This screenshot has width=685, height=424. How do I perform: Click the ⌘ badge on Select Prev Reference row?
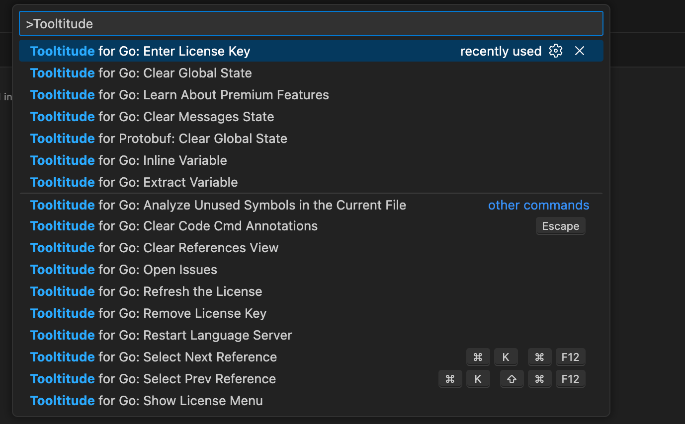click(450, 379)
